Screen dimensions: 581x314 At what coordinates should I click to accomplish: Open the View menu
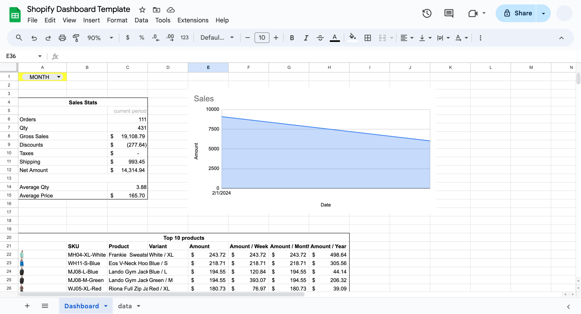[x=69, y=20]
